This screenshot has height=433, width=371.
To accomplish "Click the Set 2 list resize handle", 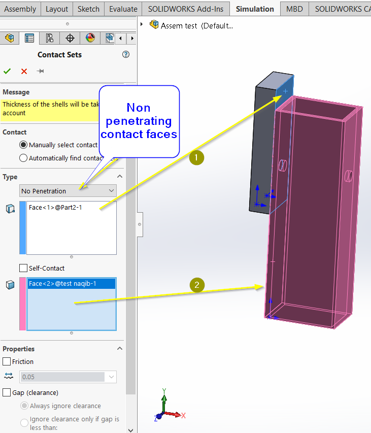I will 72,333.
